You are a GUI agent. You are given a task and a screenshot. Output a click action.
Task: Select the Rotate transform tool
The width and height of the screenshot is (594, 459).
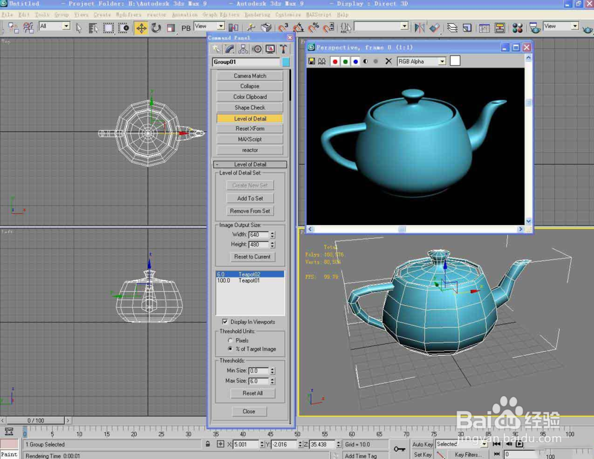point(156,28)
